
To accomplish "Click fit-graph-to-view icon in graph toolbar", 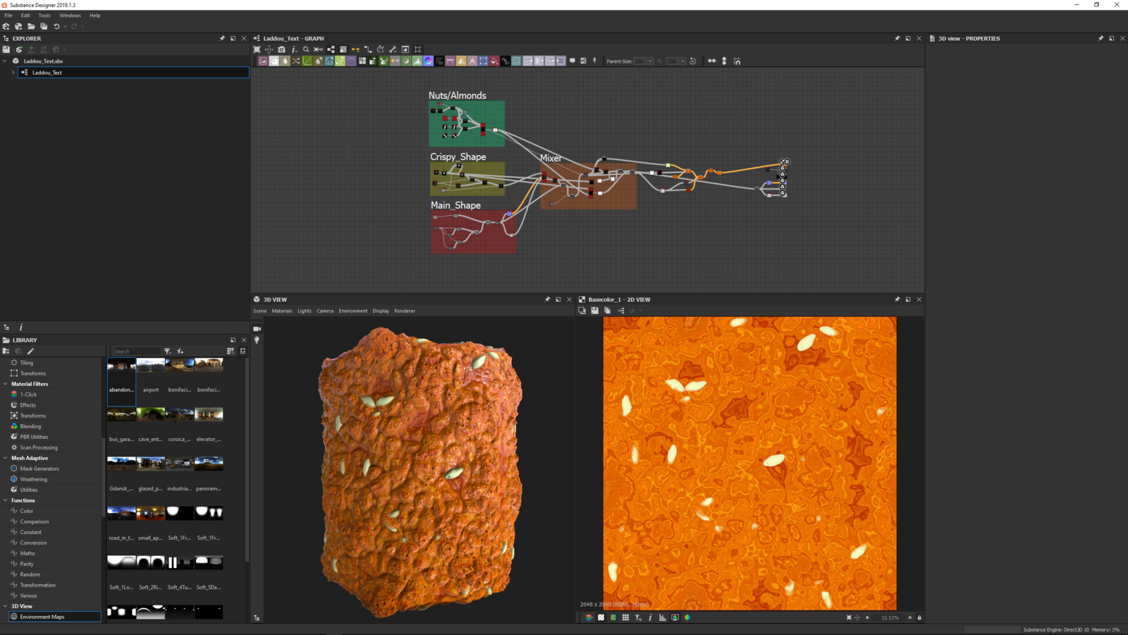I will pos(257,49).
